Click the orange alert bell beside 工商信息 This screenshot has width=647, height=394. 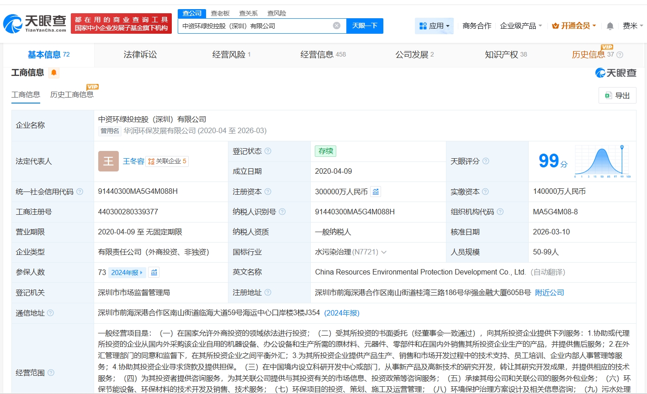pyautogui.click(x=54, y=73)
